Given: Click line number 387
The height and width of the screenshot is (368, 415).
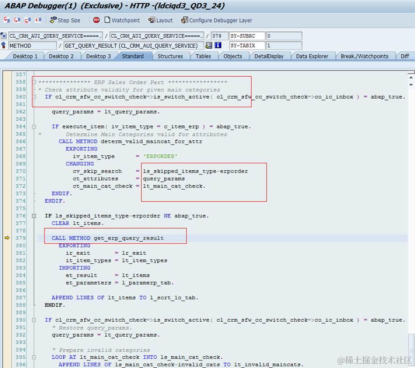Looking at the screenshot, I should 21,298.
